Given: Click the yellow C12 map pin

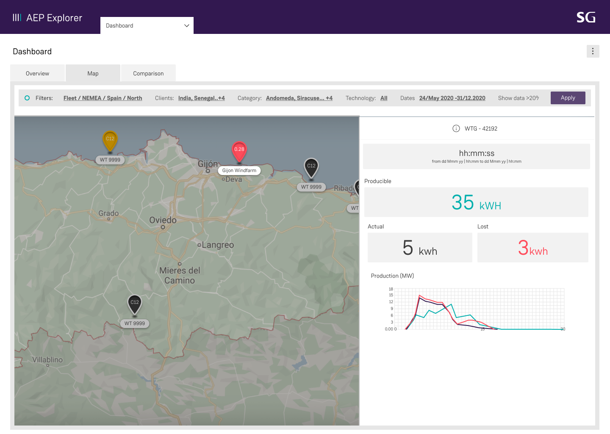Looking at the screenshot, I should [x=110, y=141].
